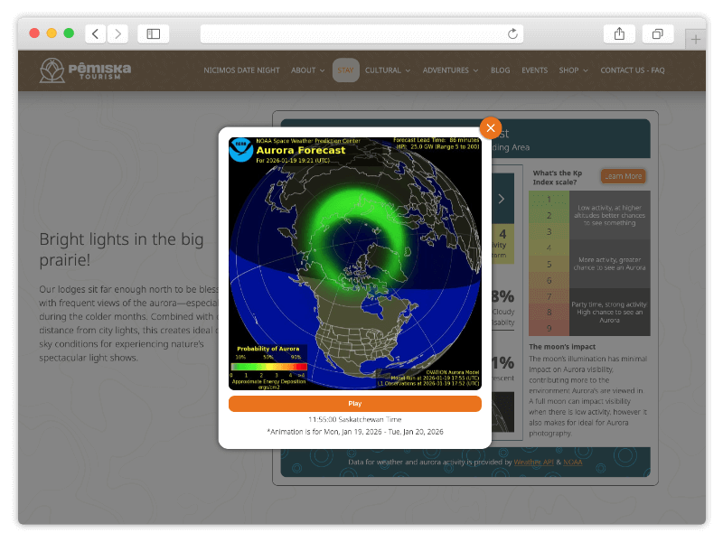The image size is (723, 542).
Task: Click the Learn More button
Action: pyautogui.click(x=622, y=176)
